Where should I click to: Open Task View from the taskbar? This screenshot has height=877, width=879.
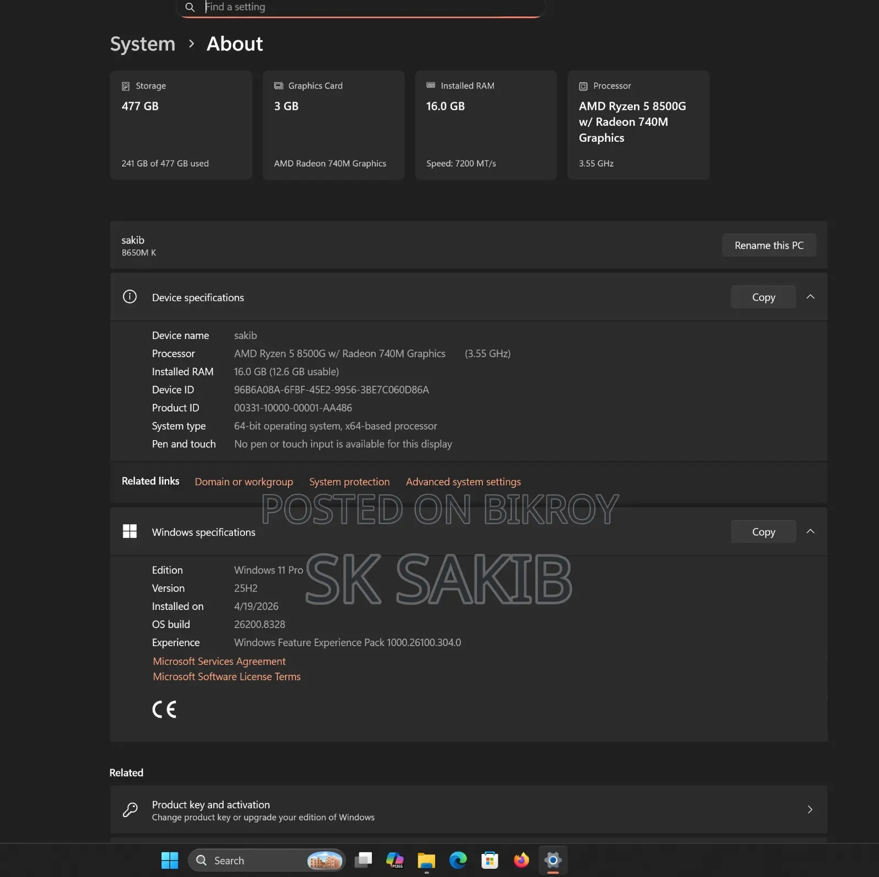[363, 860]
